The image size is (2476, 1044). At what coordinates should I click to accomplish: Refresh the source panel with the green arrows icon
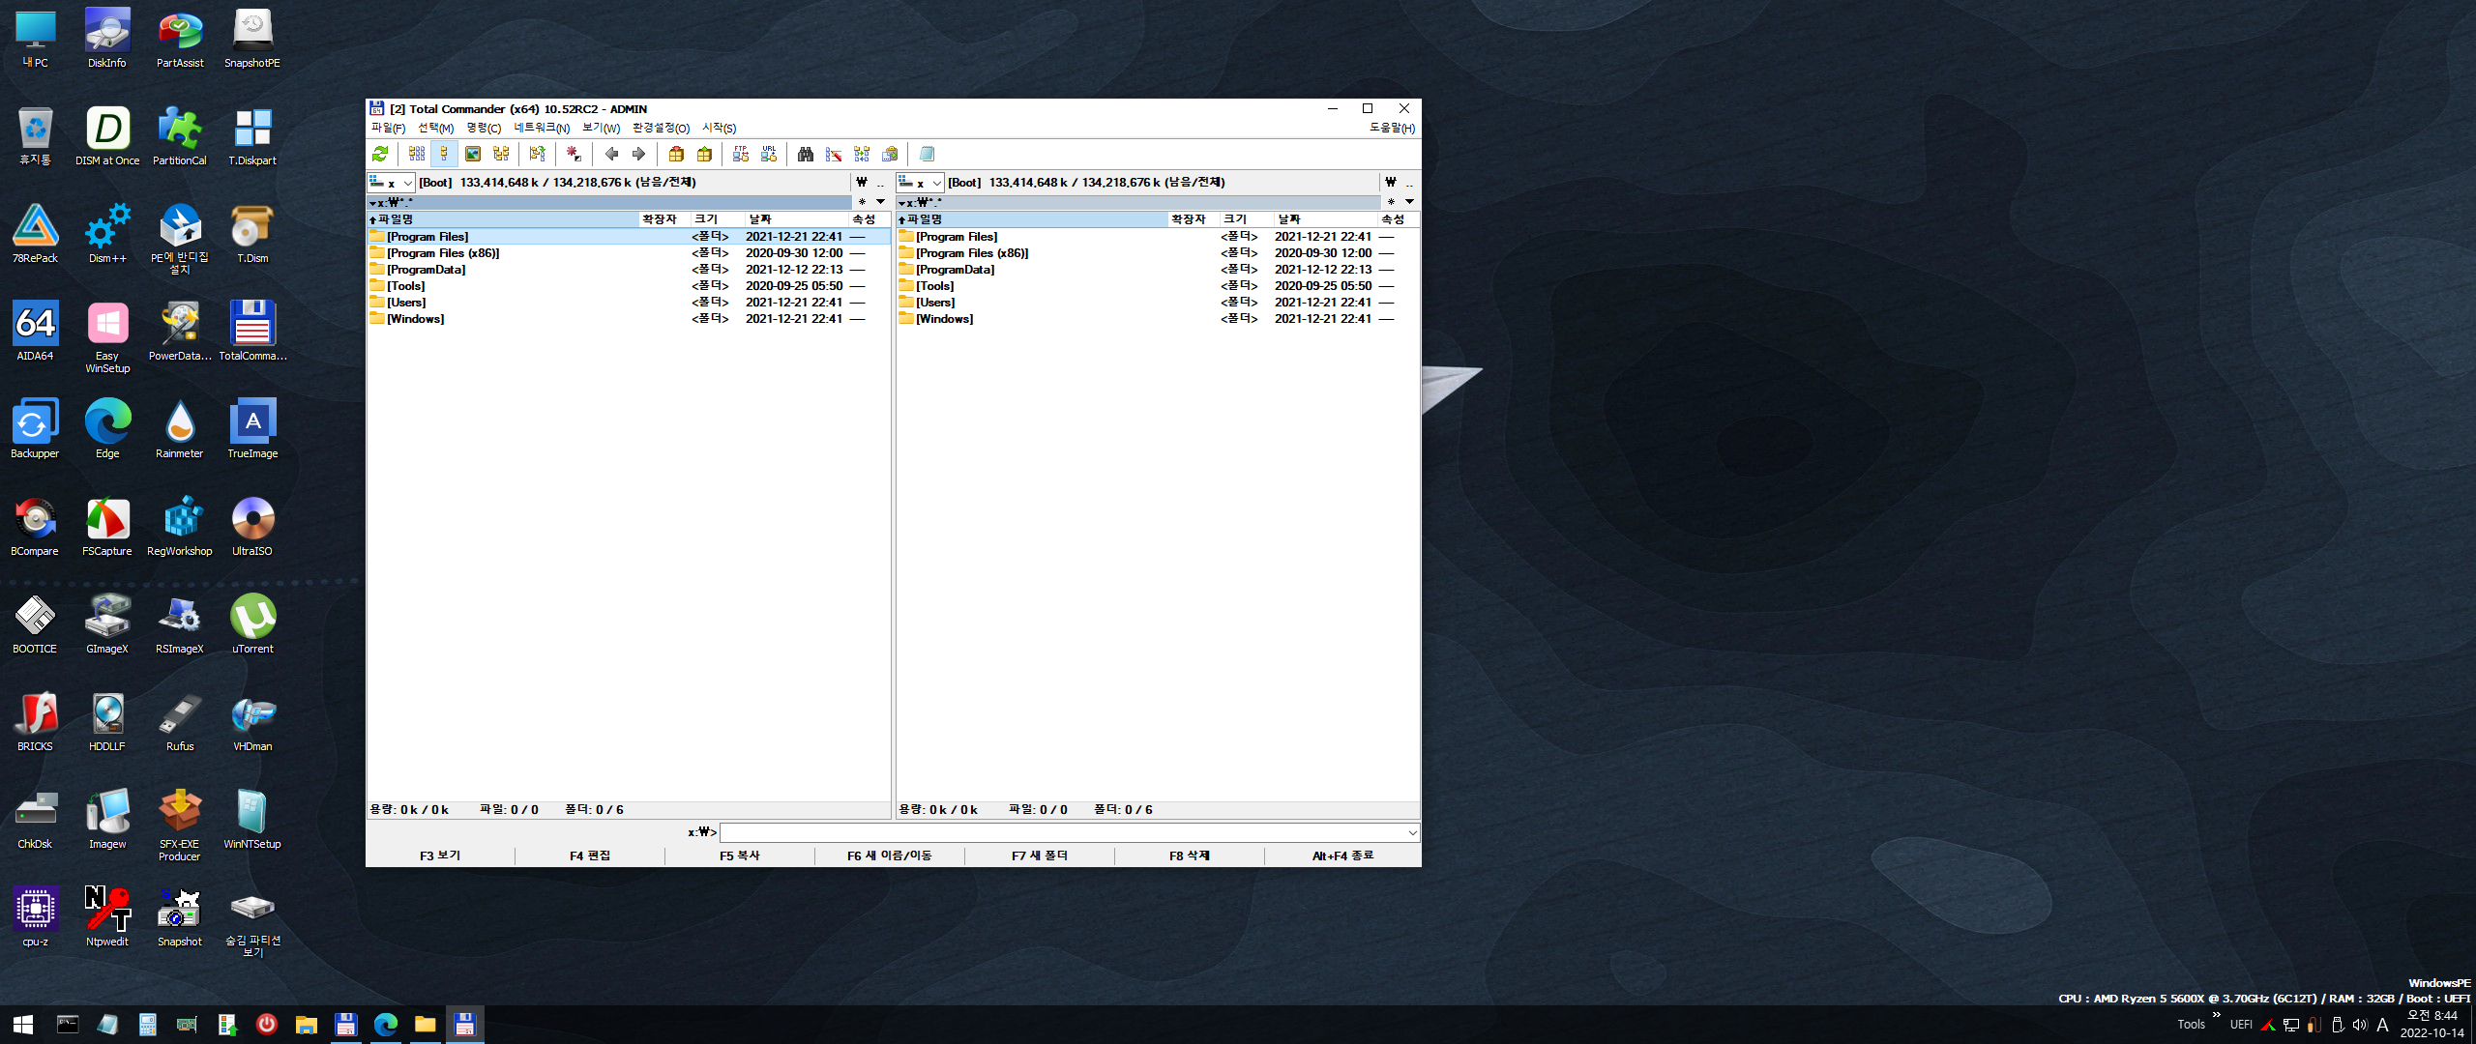coord(380,154)
